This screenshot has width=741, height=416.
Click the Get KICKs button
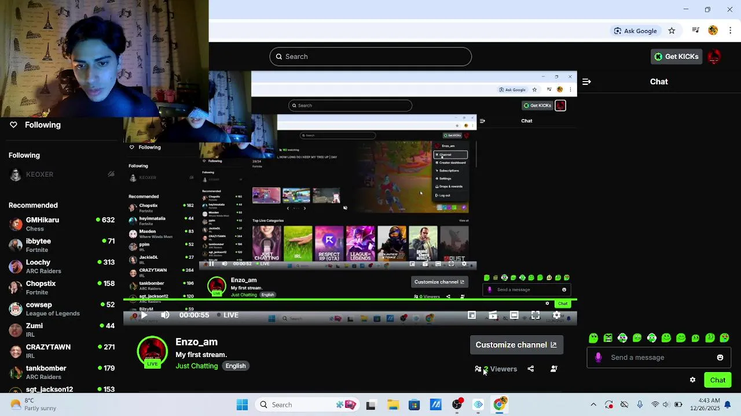(676, 57)
